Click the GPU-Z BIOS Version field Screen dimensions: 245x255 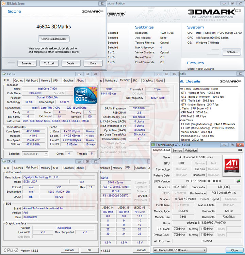(x=203, y=181)
